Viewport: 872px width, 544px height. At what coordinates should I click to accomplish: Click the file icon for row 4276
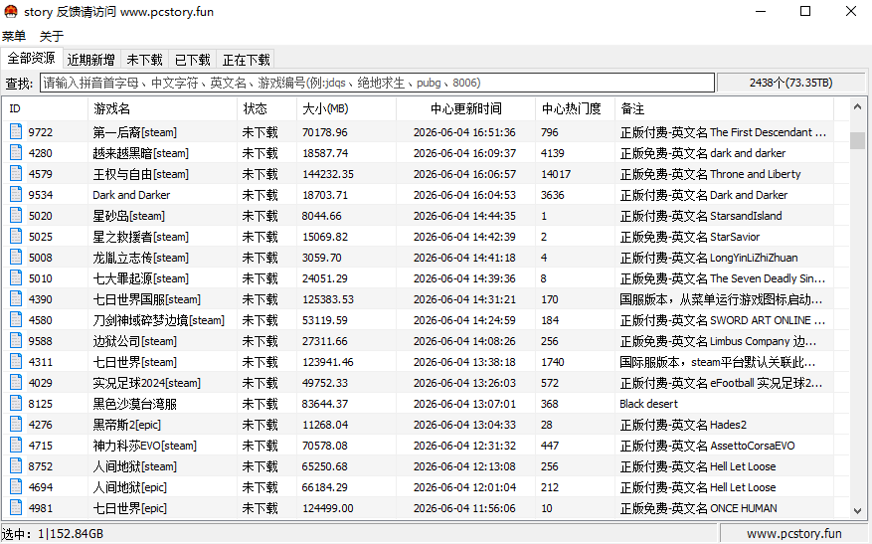click(16, 424)
